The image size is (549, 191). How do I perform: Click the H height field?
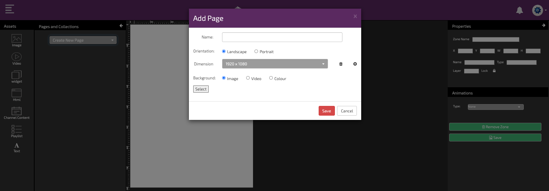[533, 51]
